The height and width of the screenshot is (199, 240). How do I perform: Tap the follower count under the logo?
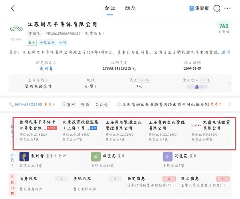click(16, 39)
